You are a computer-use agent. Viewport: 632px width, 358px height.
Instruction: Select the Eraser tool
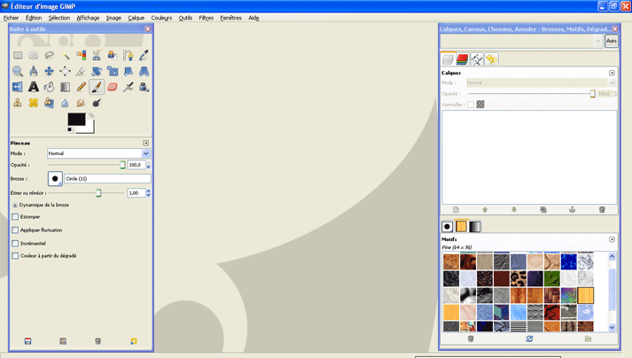(113, 87)
